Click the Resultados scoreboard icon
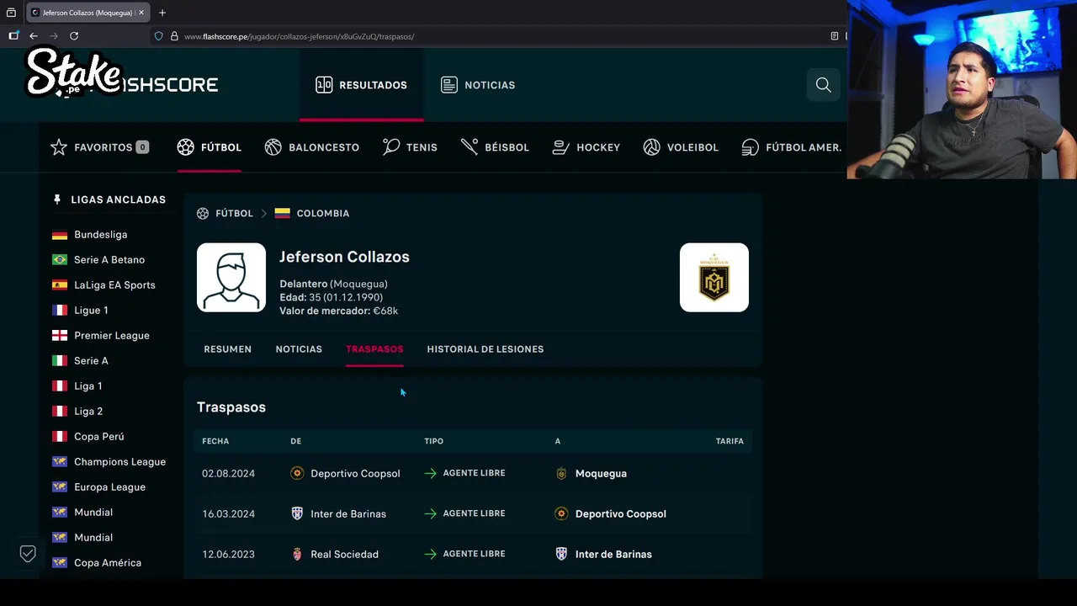The width and height of the screenshot is (1077, 606). coord(324,85)
